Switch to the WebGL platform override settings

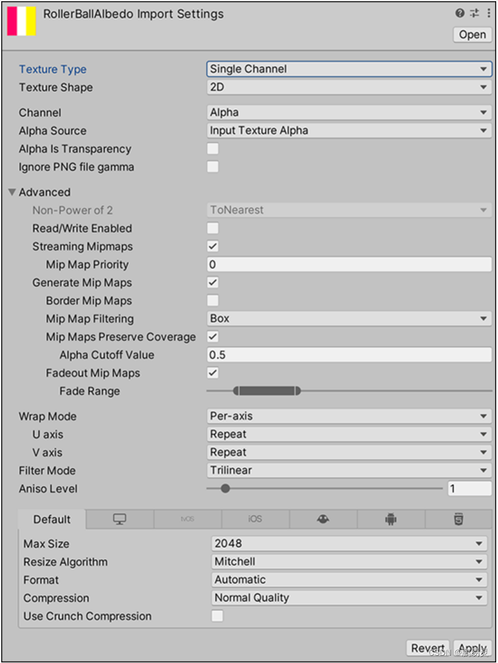(x=459, y=519)
